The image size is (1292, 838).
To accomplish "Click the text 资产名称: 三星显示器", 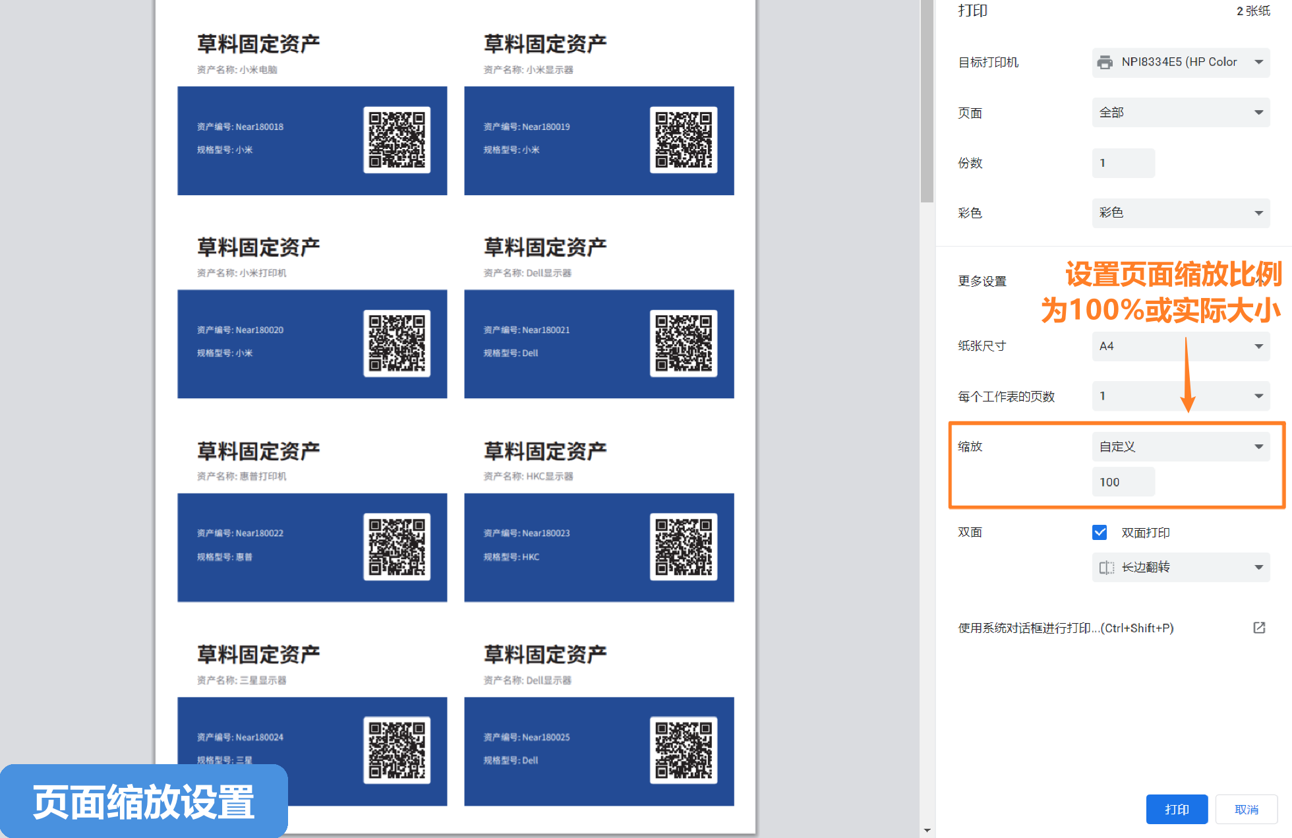I will click(x=242, y=680).
